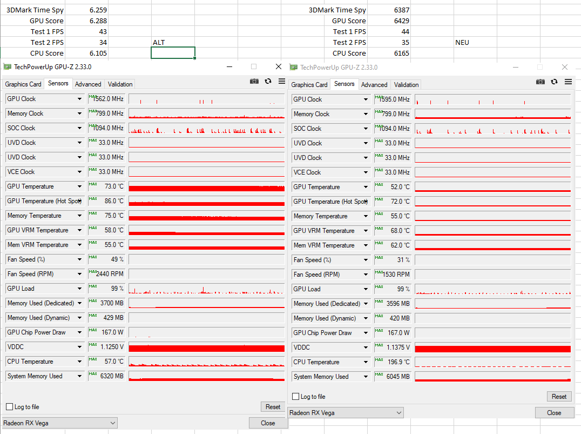The image size is (581, 434).
Task: Click 73.0 °C GPU Temperature value in left window
Action: 107,186
